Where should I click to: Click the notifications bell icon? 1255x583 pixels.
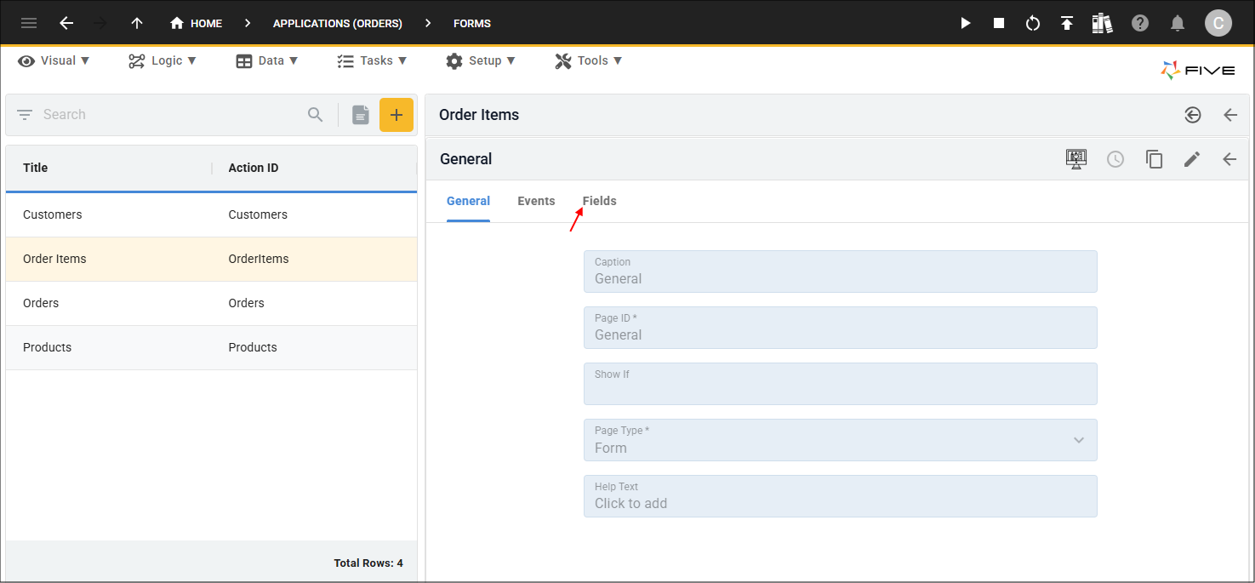pos(1178,23)
